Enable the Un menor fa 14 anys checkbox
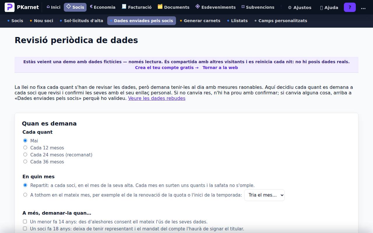This screenshot has width=373, height=233. coord(25,222)
